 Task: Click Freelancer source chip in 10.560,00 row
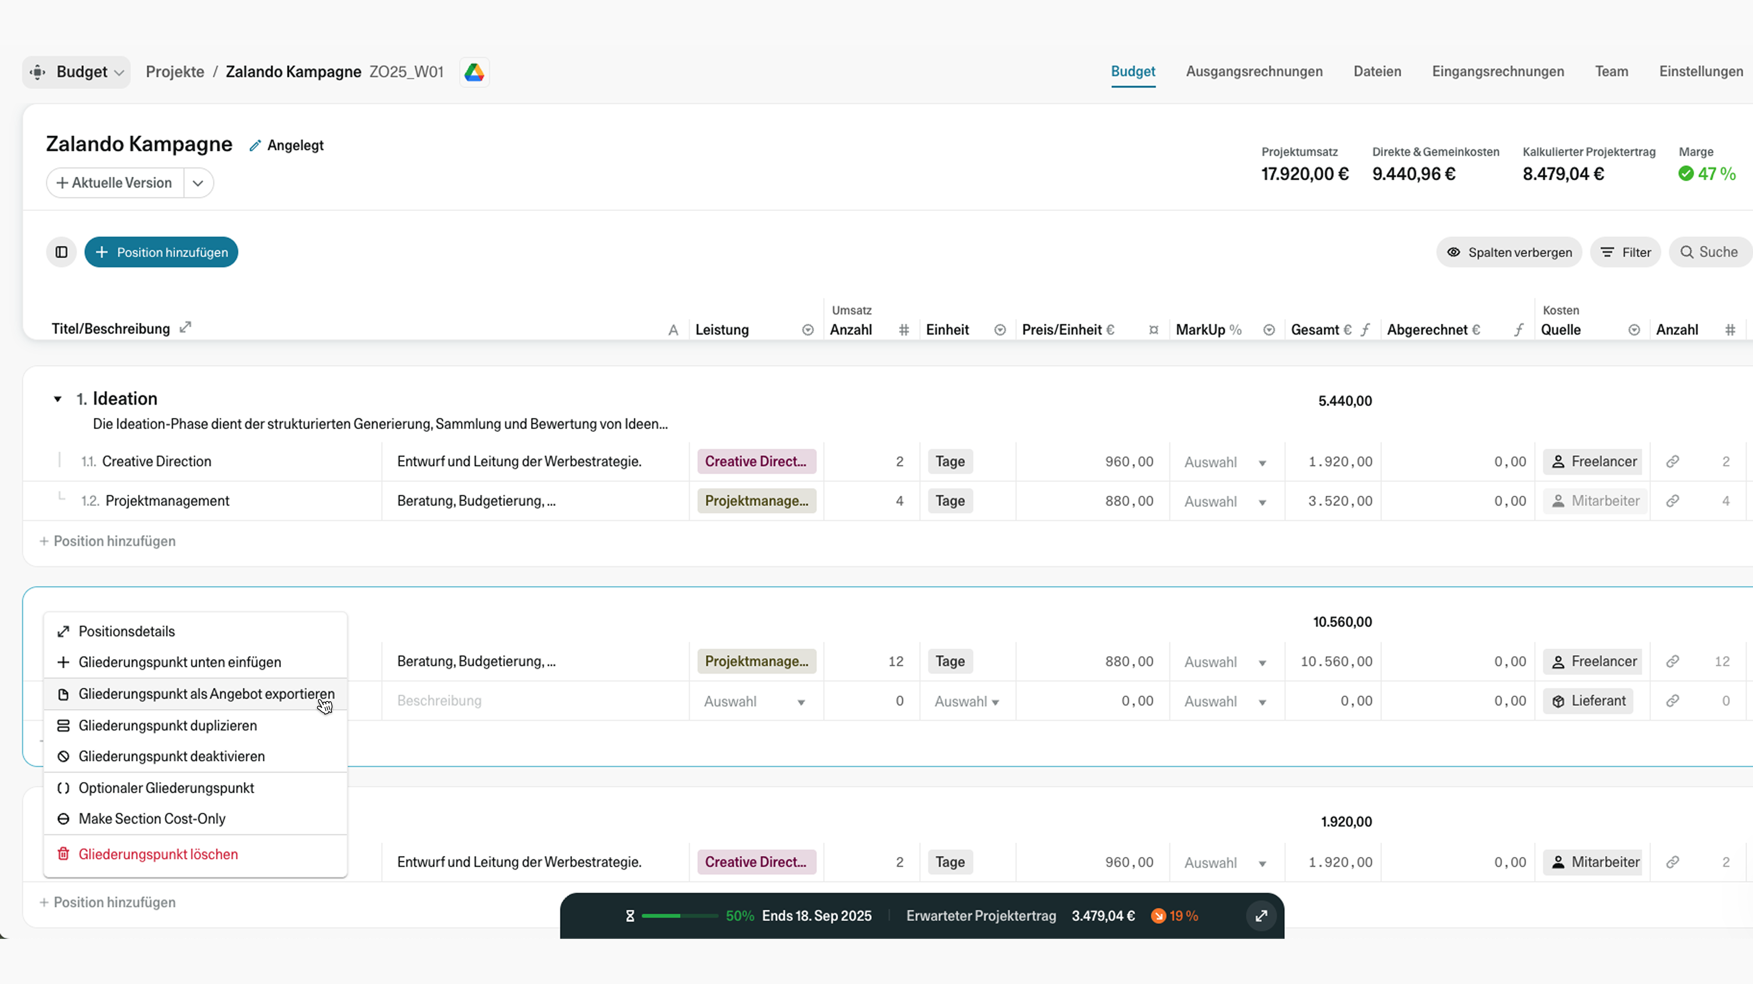coord(1592,662)
